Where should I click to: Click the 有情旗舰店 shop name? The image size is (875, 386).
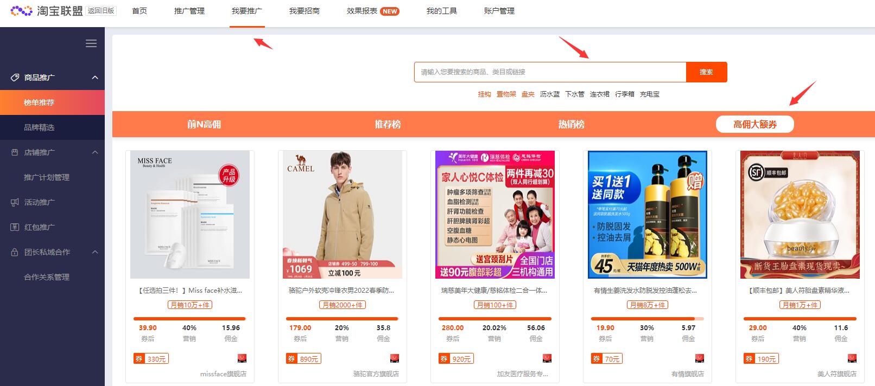click(x=688, y=374)
